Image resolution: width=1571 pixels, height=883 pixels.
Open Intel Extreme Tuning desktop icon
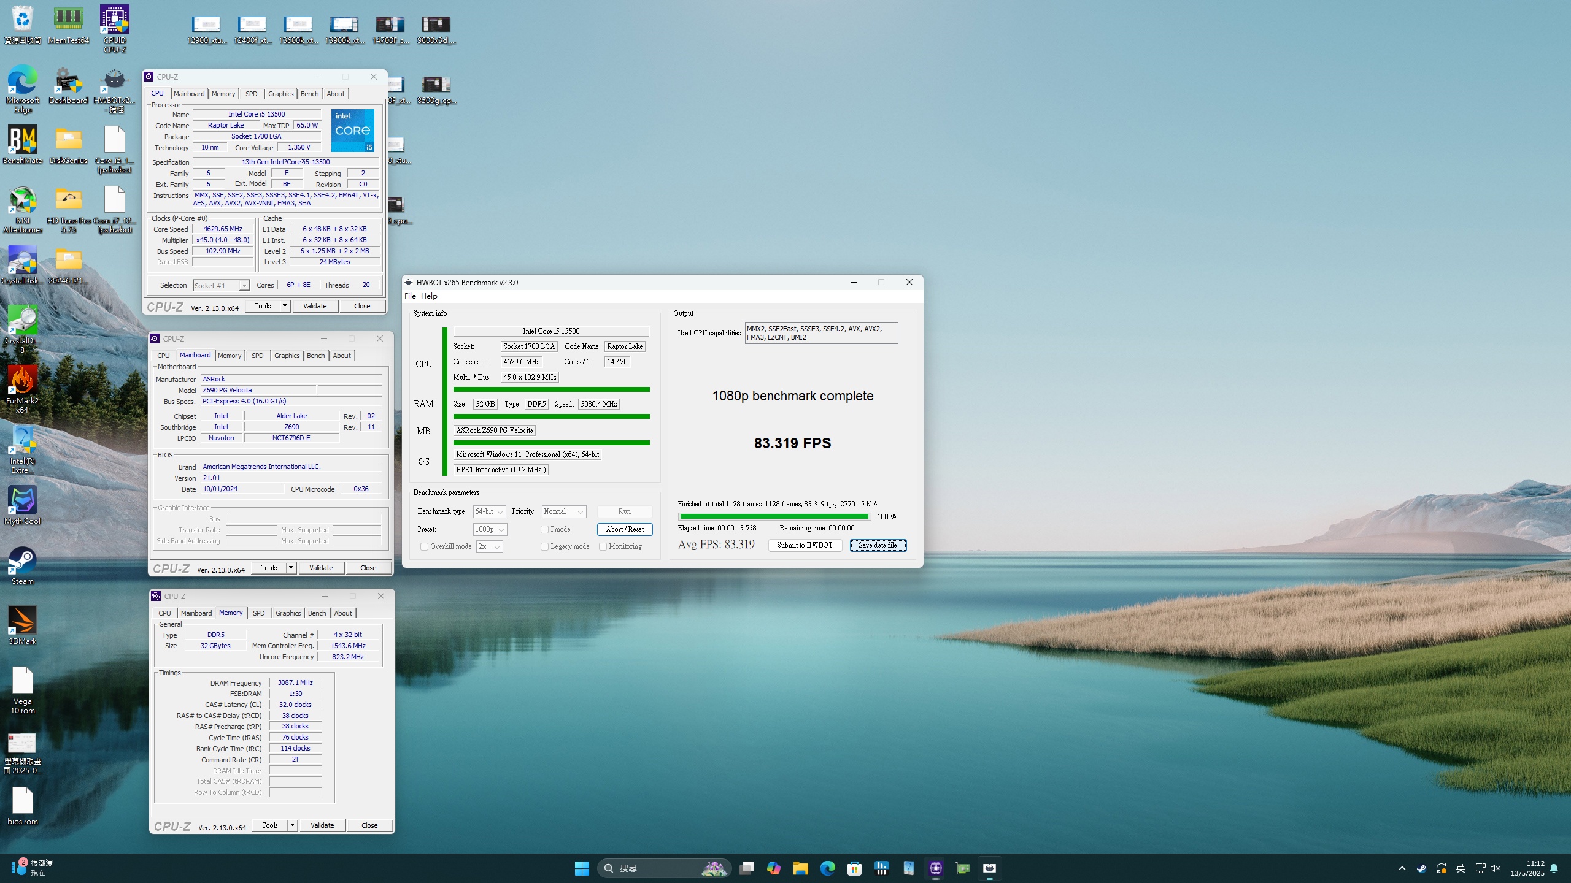[x=23, y=449]
